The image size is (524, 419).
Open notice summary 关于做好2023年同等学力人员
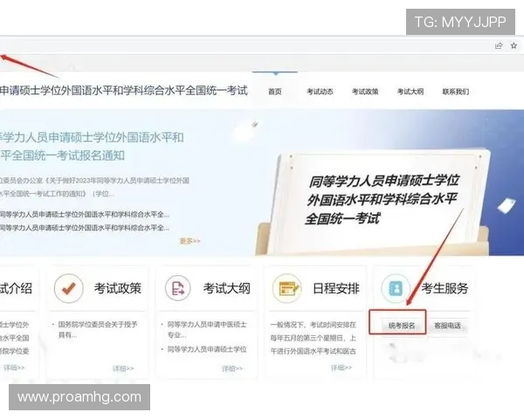(x=94, y=187)
